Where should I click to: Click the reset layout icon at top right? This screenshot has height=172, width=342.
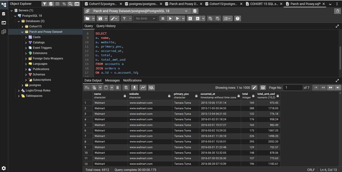[338, 11]
